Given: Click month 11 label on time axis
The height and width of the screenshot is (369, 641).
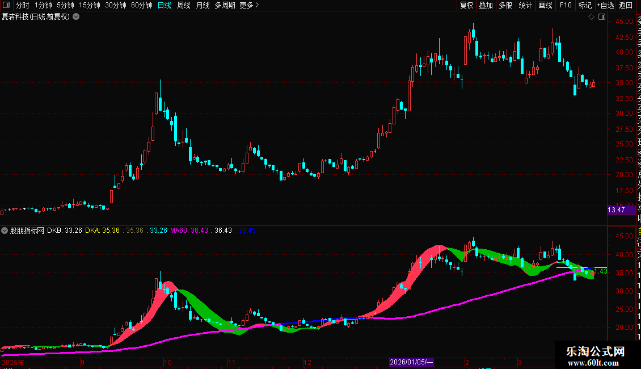Looking at the screenshot, I should click(231, 362).
